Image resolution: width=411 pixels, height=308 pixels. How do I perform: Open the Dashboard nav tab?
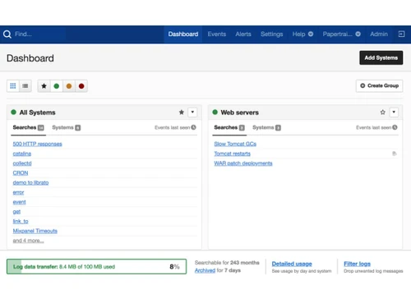183,34
